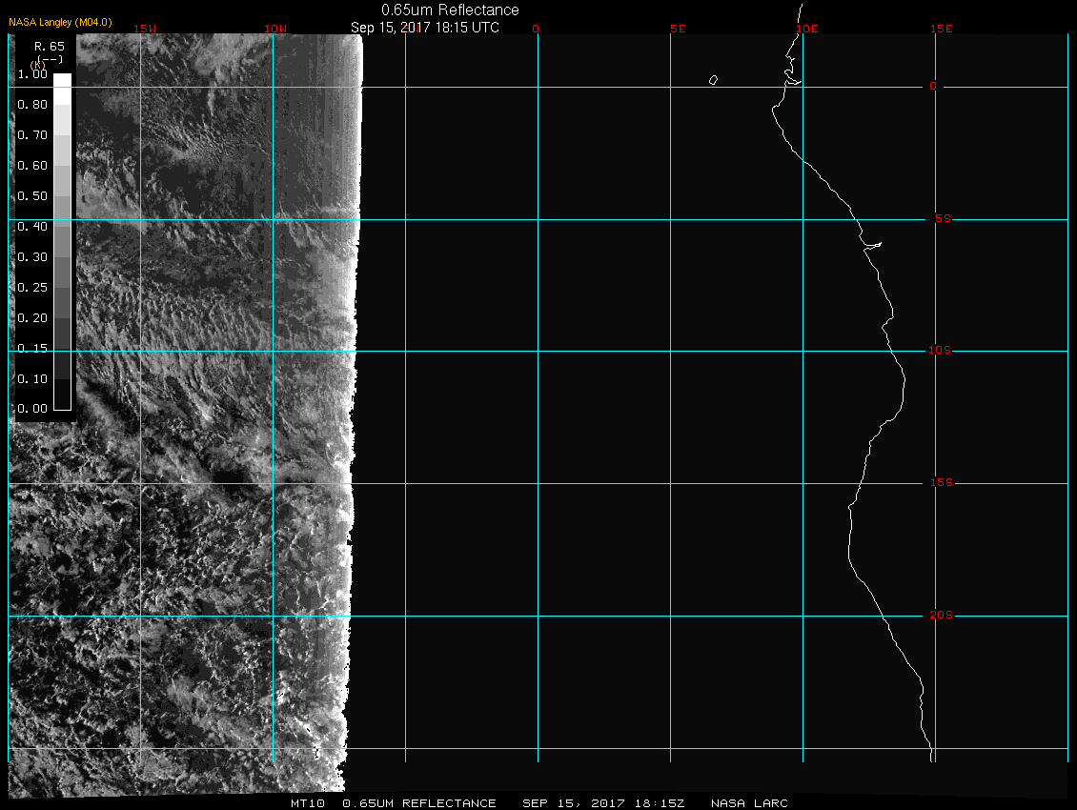This screenshot has width=1077, height=810.
Task: Click the 0.30 colorbar value
Action: click(x=32, y=257)
